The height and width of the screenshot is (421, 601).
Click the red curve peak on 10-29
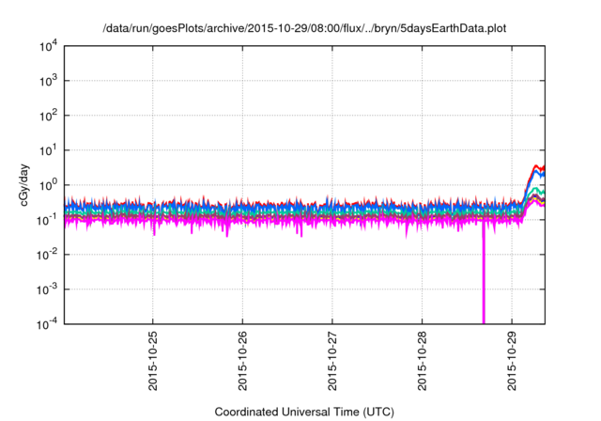coord(536,166)
